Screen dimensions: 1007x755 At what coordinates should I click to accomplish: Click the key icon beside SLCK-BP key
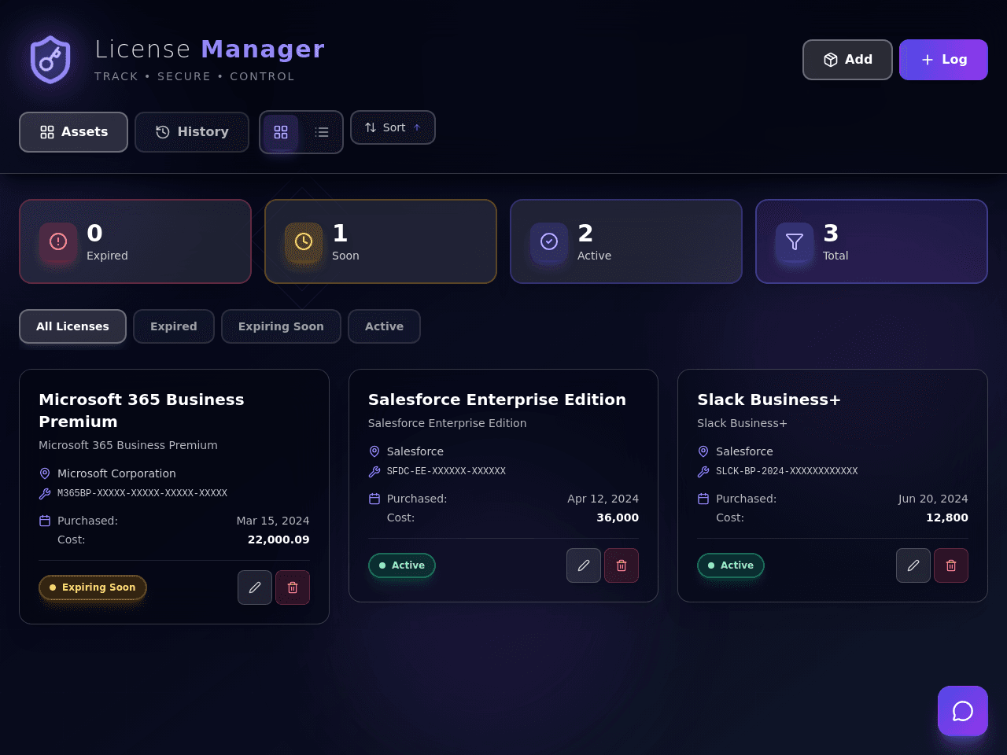pyautogui.click(x=703, y=472)
